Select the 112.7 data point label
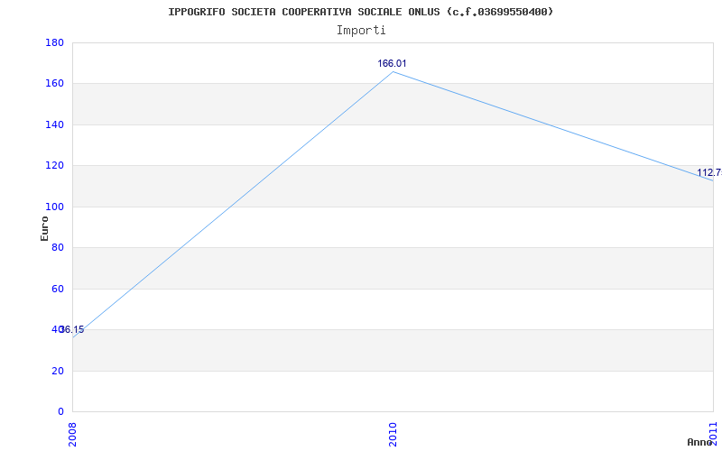The height and width of the screenshot is (451, 722). [x=709, y=172]
